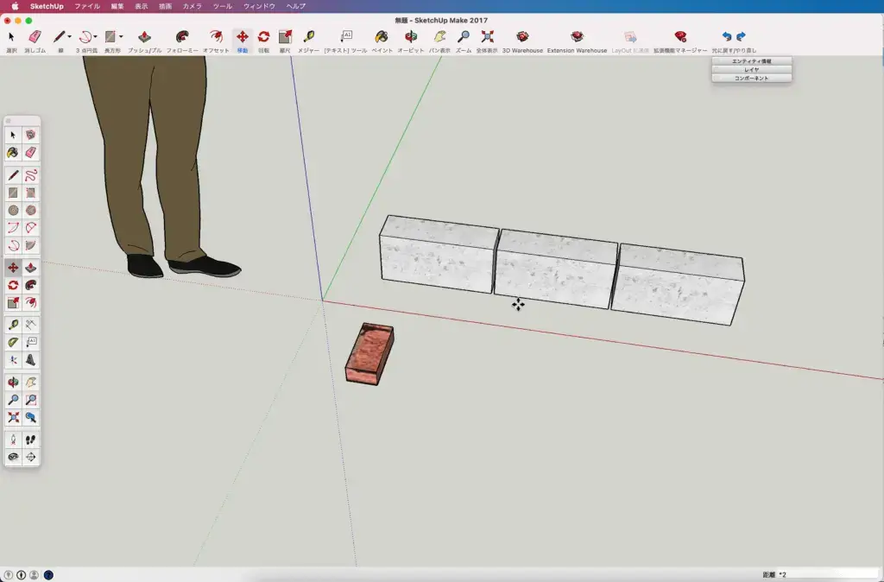The image size is (884, 582).
Task: Choose the Zoom Window tool
Action: (x=30, y=400)
